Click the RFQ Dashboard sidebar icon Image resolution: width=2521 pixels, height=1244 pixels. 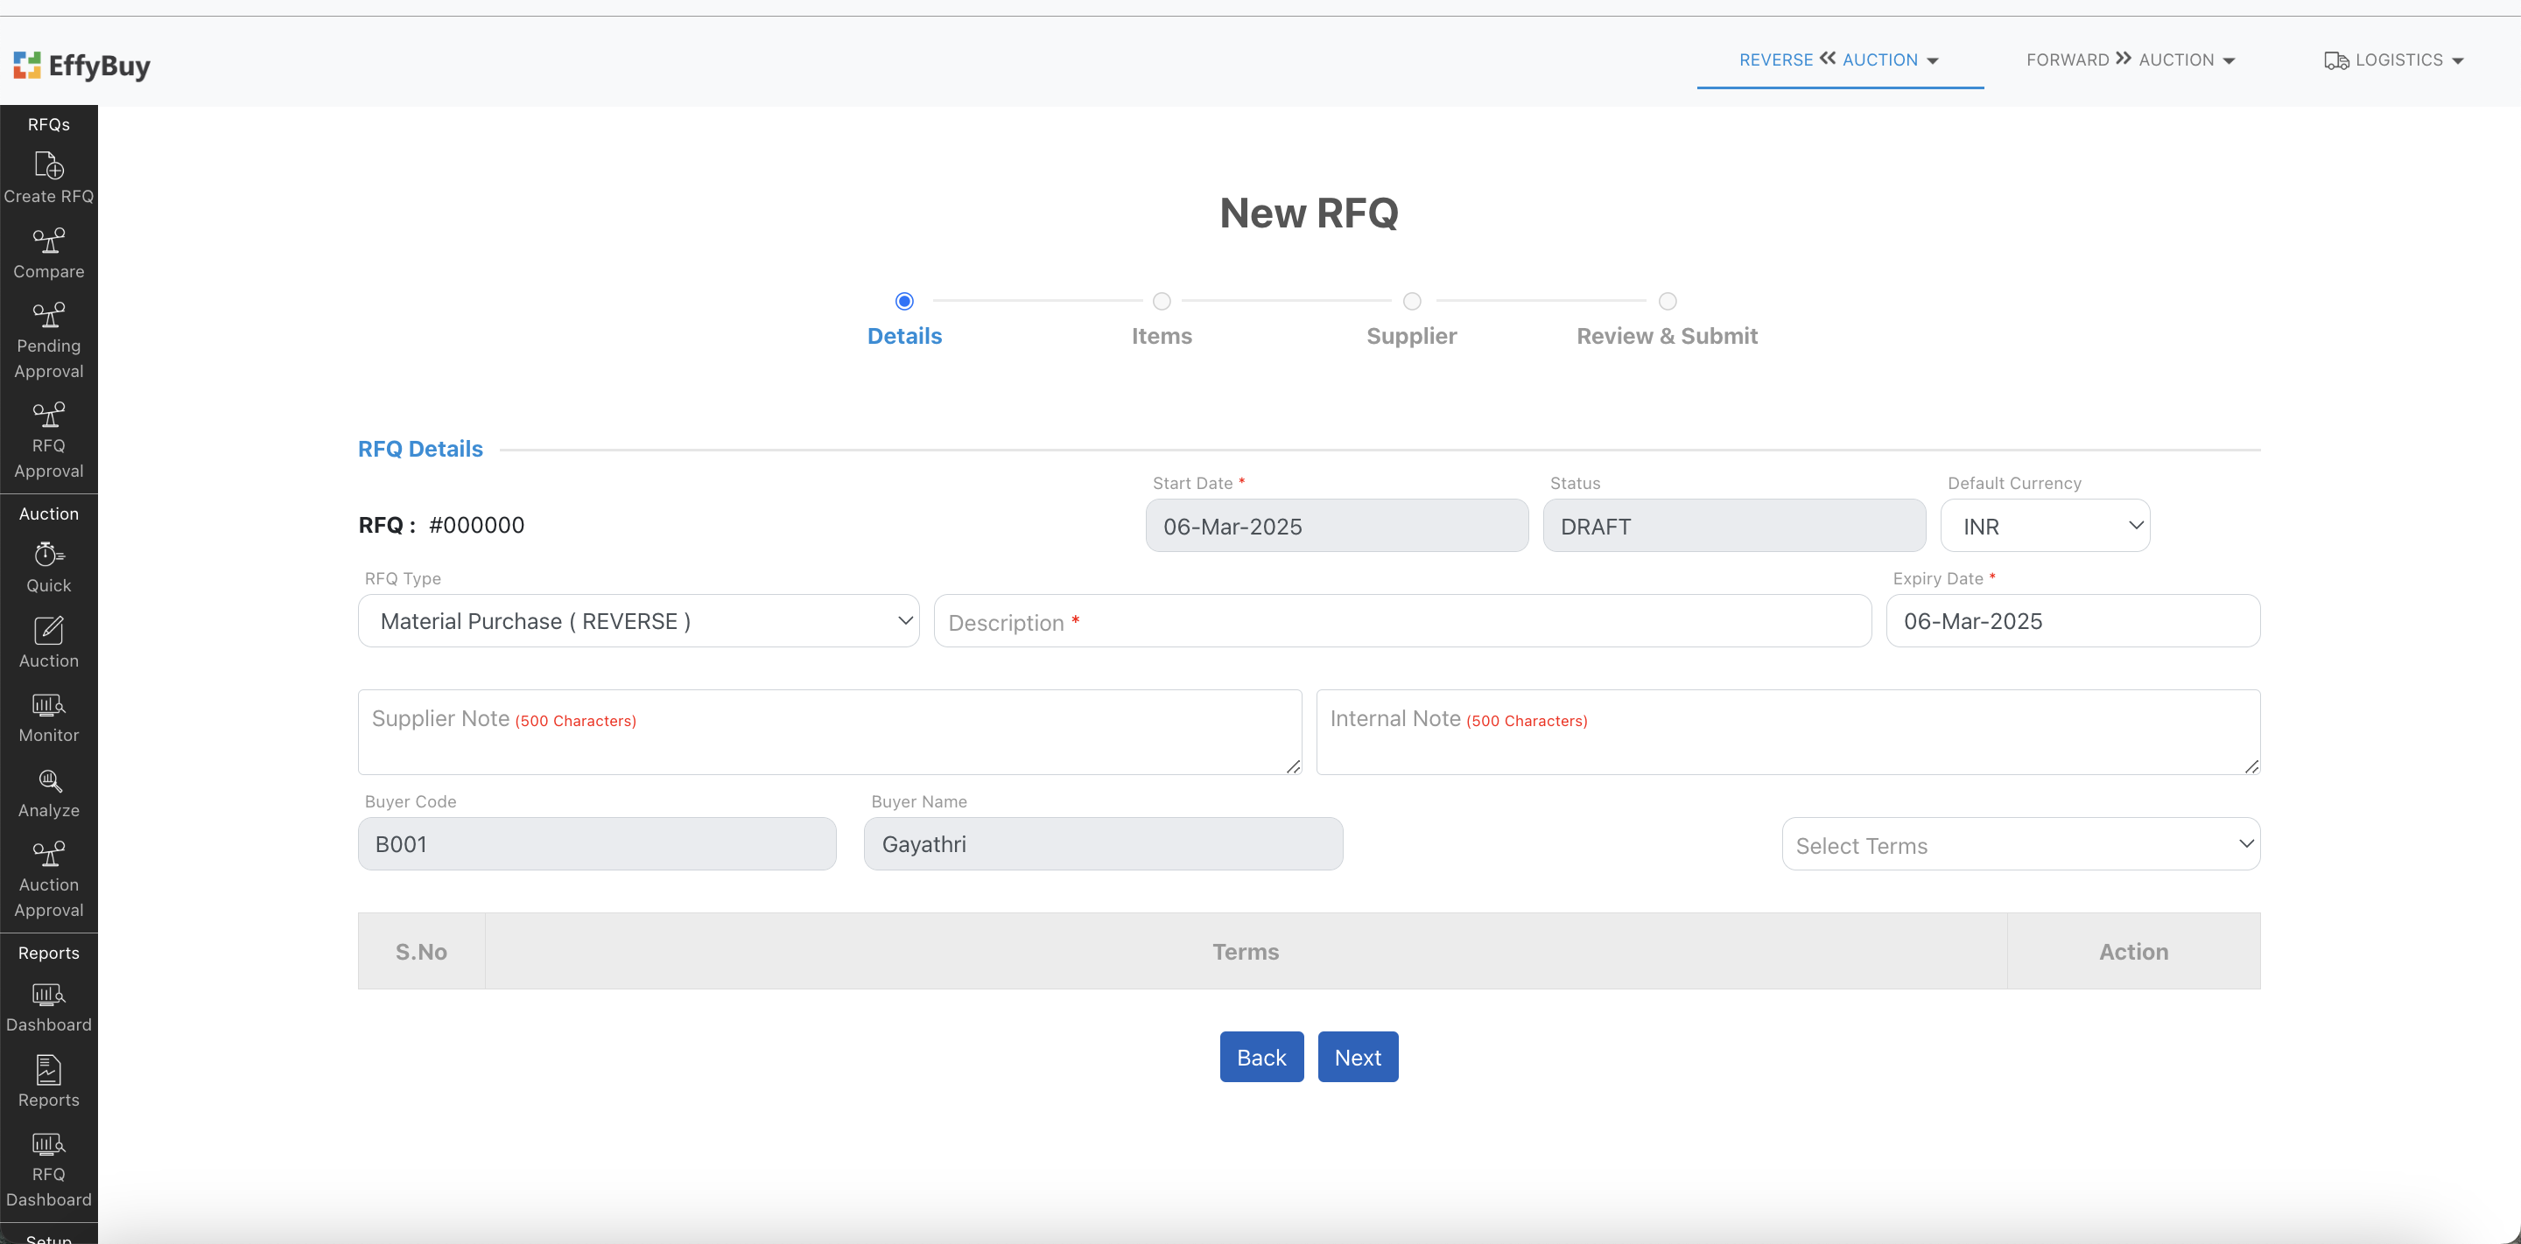click(49, 1144)
